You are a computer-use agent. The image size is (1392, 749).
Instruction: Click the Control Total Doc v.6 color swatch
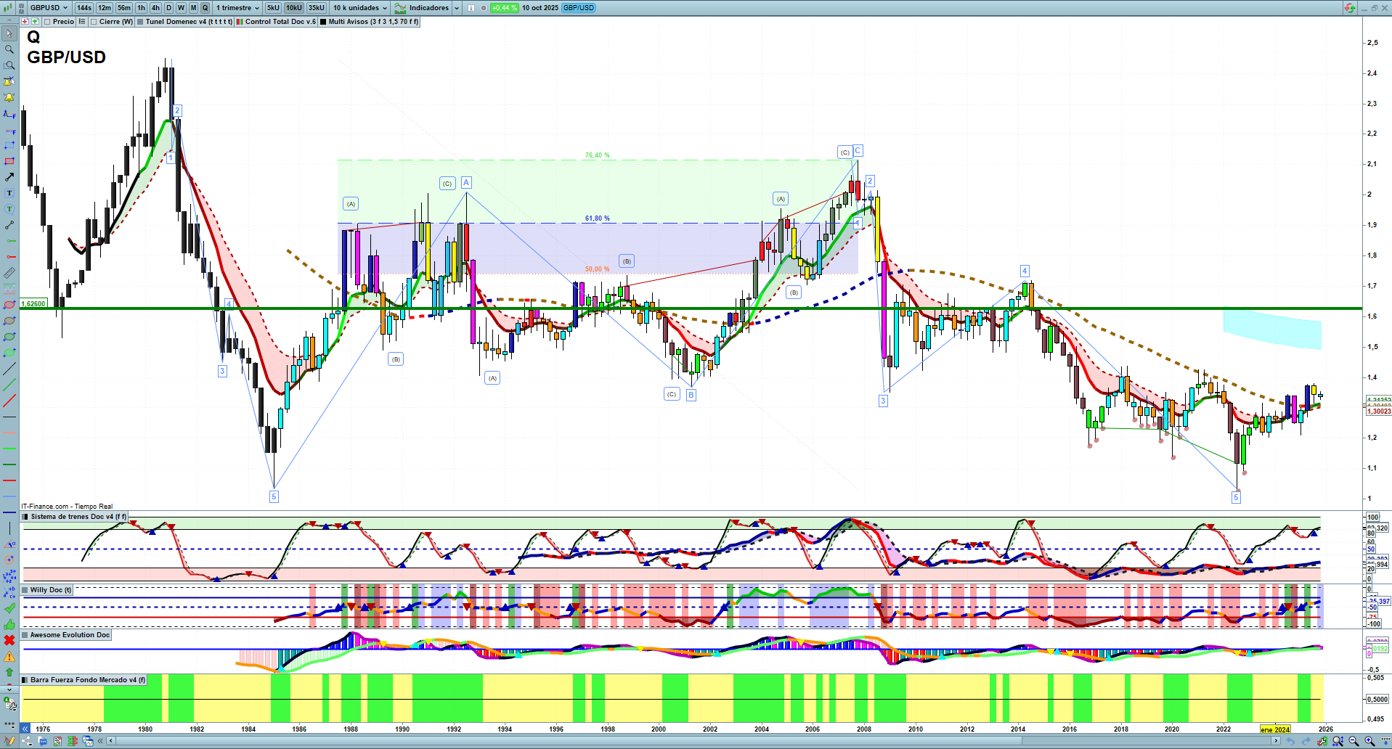[x=240, y=22]
